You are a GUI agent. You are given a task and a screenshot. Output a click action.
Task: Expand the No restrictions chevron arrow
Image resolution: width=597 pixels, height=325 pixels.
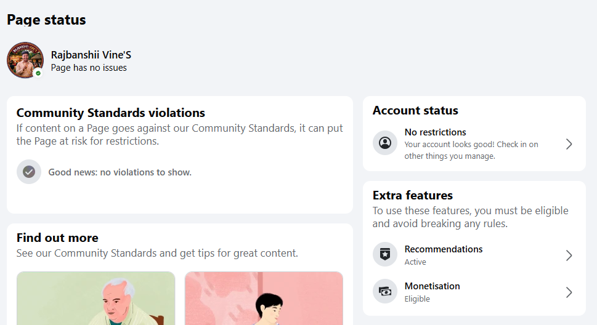569,144
